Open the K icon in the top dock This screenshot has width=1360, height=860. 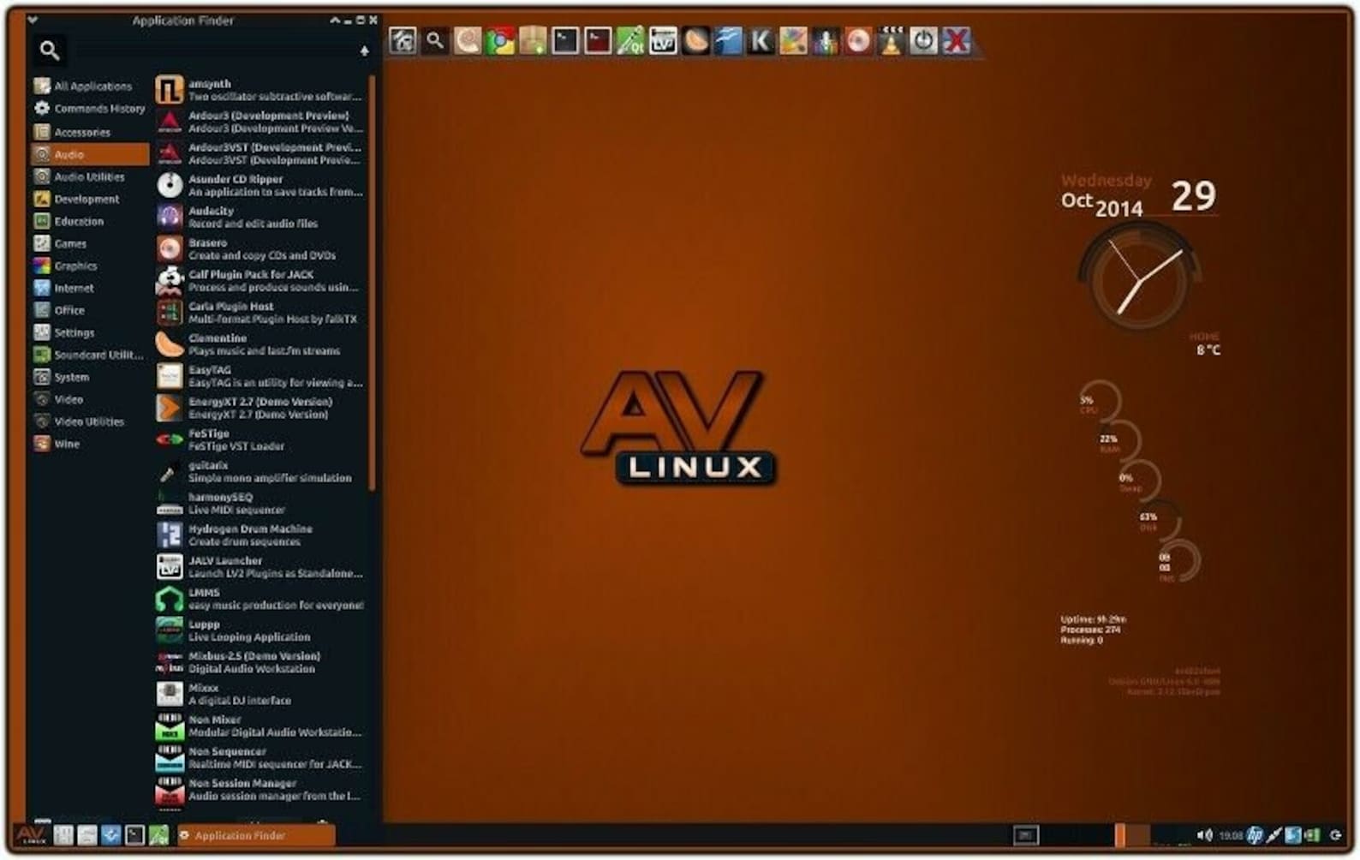[x=761, y=40]
